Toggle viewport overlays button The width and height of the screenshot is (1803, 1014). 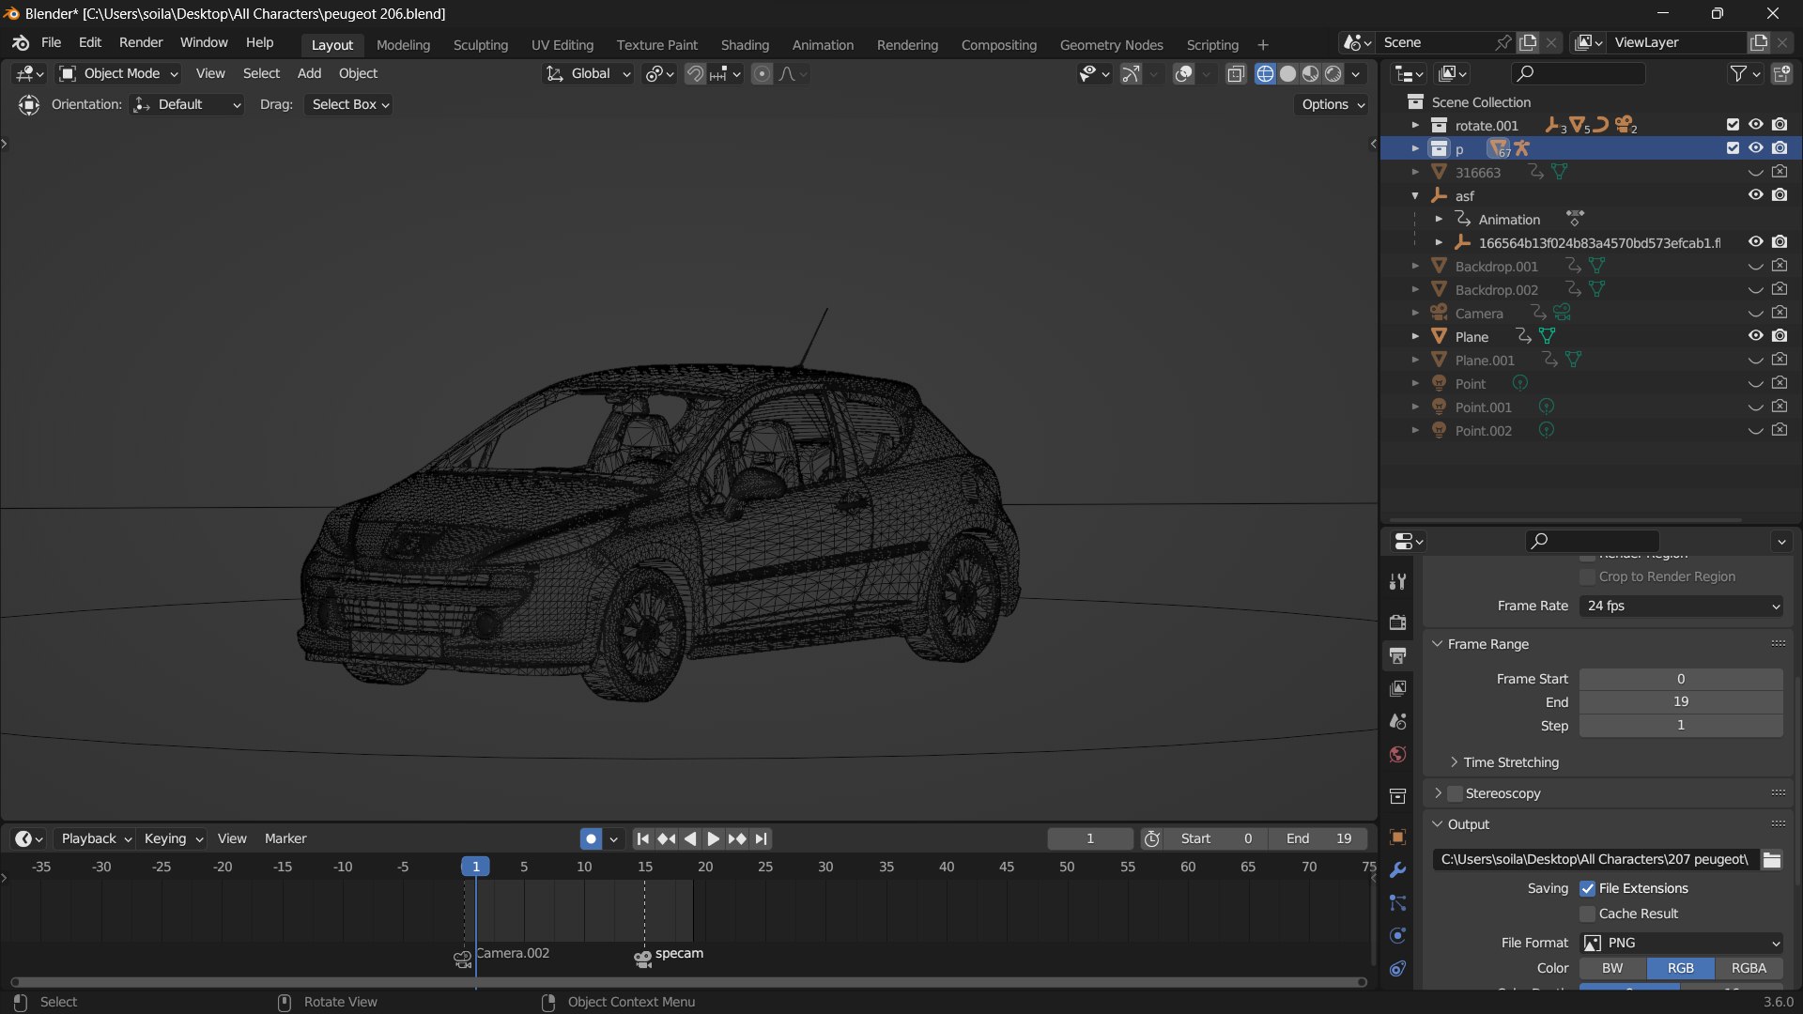point(1184,73)
